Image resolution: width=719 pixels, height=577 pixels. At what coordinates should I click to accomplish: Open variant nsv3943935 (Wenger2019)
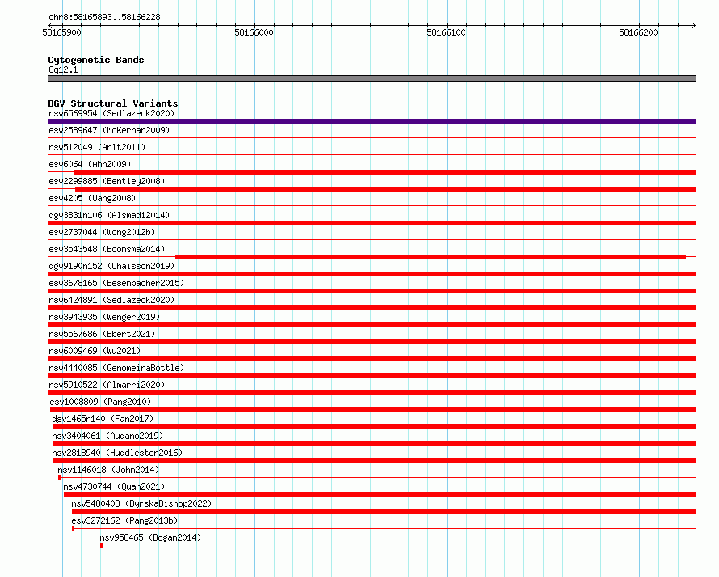click(x=104, y=317)
